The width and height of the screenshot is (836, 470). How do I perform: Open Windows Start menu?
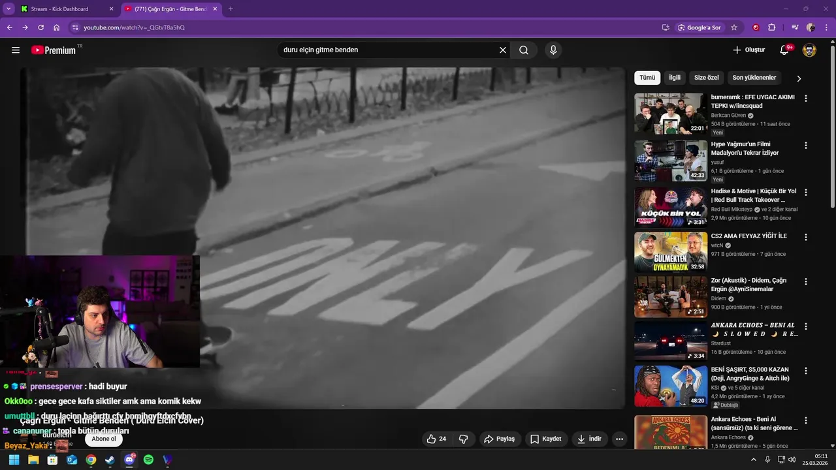tap(14, 460)
